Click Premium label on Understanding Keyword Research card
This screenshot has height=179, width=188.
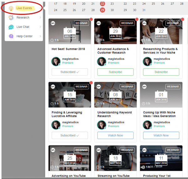(113, 126)
